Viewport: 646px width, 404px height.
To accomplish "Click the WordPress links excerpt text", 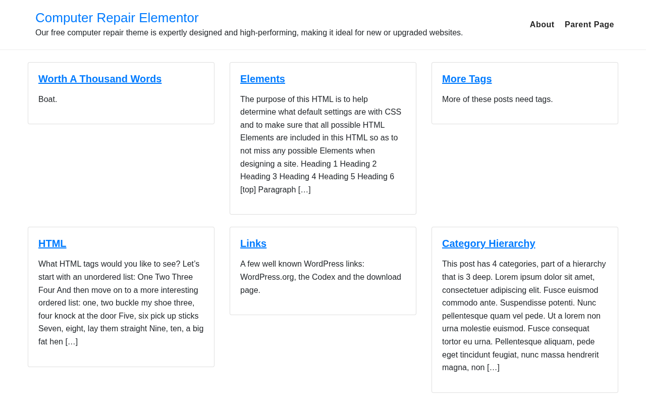I will pos(321,277).
